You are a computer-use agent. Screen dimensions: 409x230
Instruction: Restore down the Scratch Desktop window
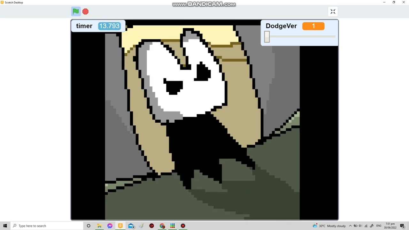394,2
